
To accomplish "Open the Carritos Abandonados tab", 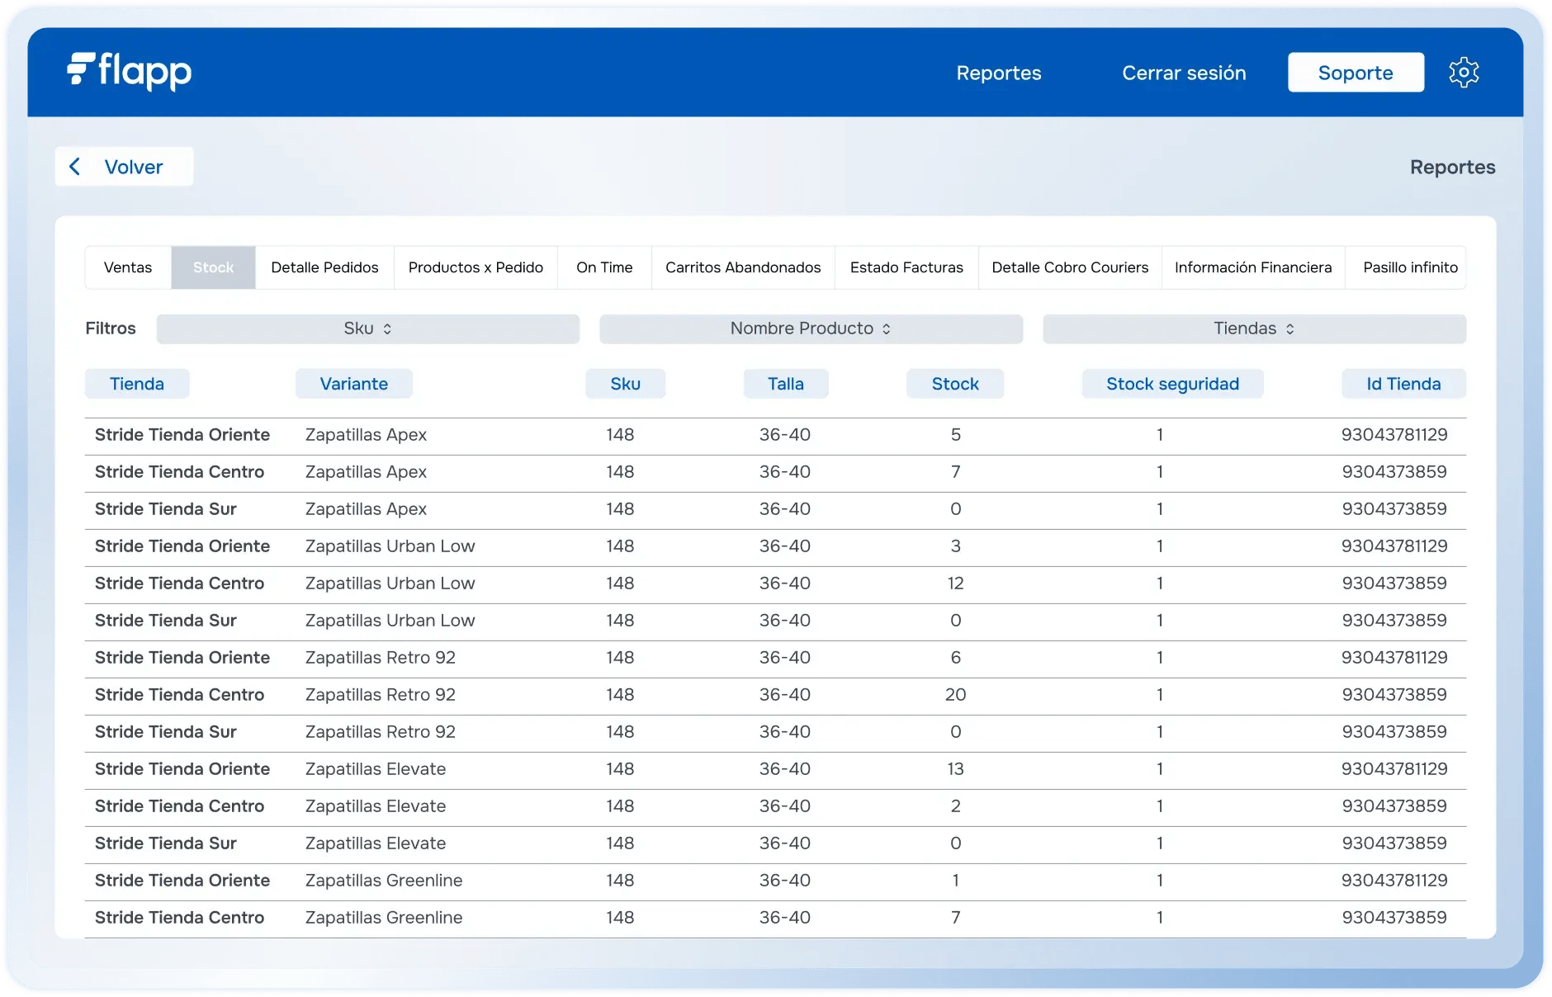I will [x=743, y=267].
